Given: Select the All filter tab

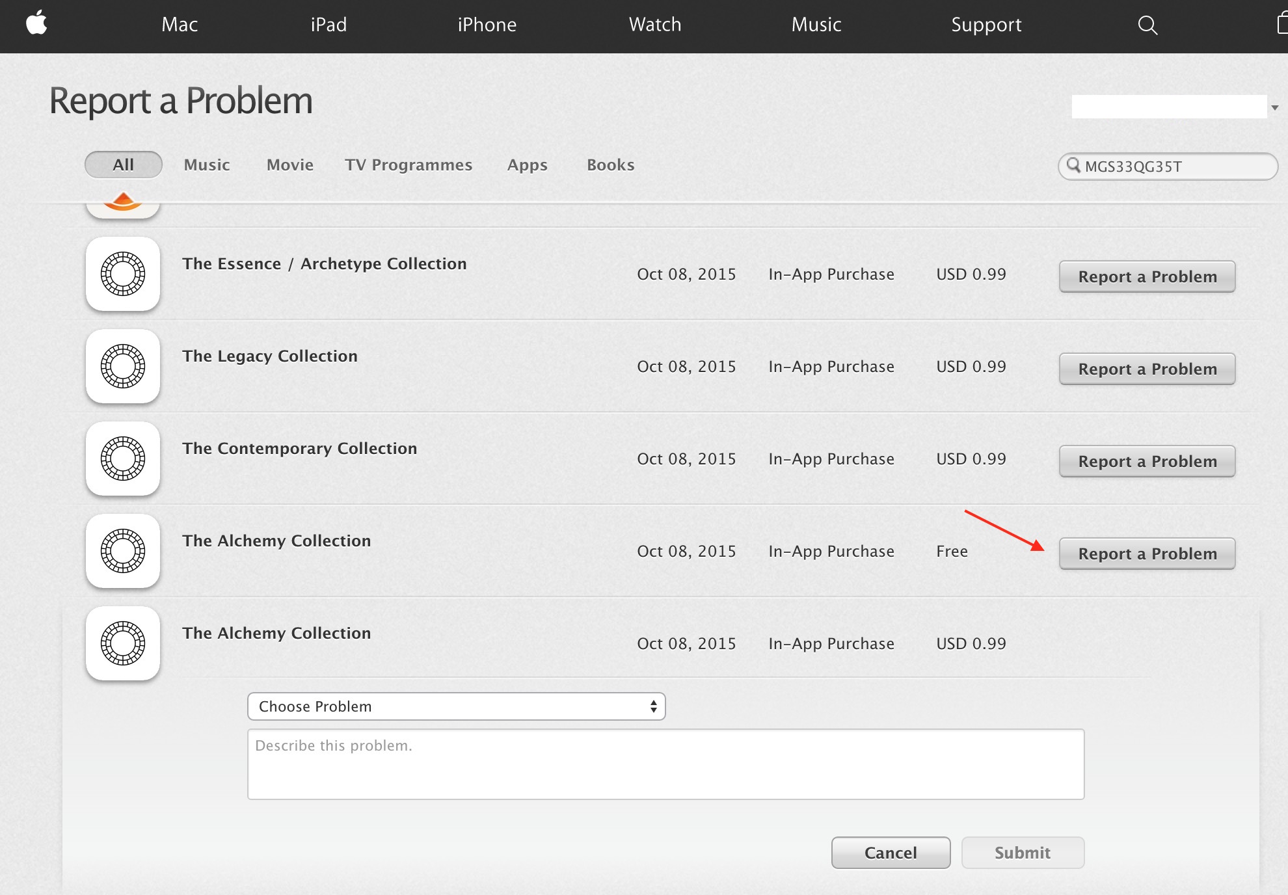Looking at the screenshot, I should [124, 165].
